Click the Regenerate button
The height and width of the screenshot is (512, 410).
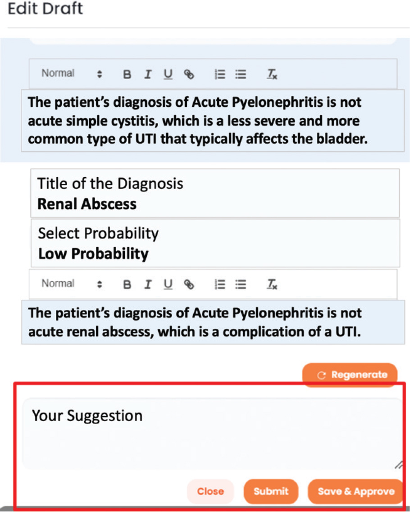pos(350,375)
